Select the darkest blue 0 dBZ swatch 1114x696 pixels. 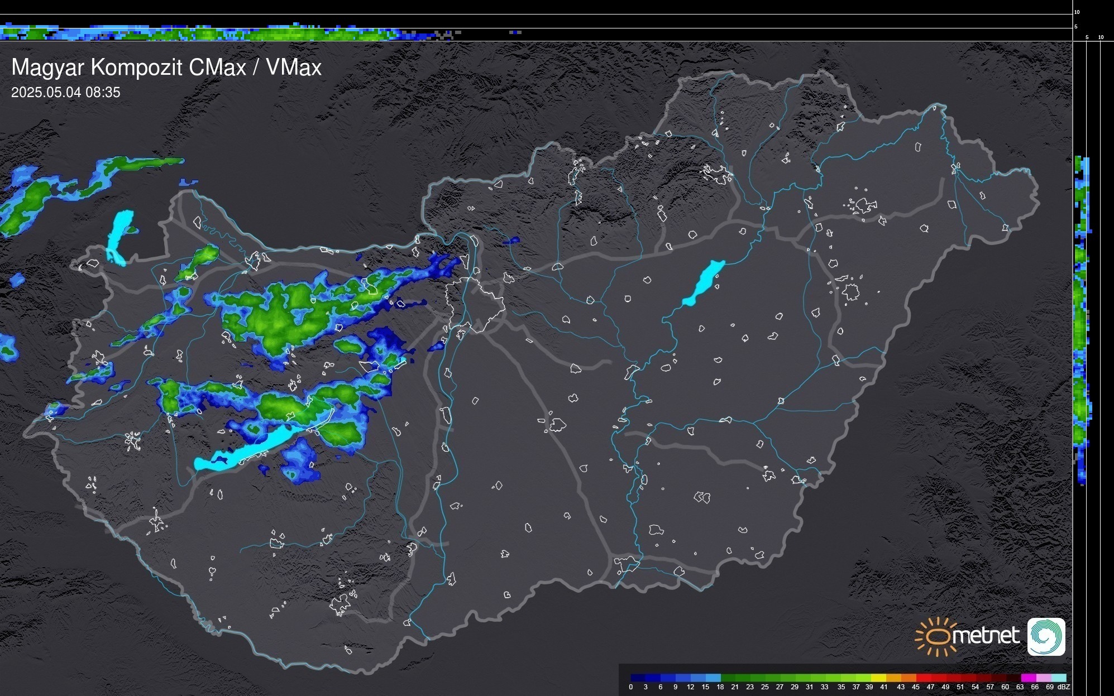coord(638,678)
